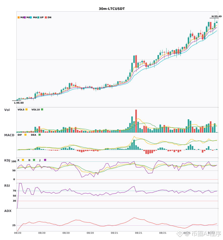Click the 30m-LTCUSDT chart title
This screenshot has height=240, width=223.
click(x=112, y=9)
